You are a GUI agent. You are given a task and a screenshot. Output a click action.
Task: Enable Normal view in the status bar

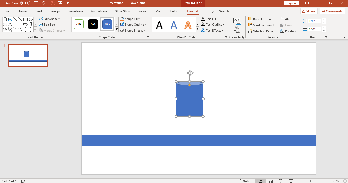pyautogui.click(x=261, y=181)
